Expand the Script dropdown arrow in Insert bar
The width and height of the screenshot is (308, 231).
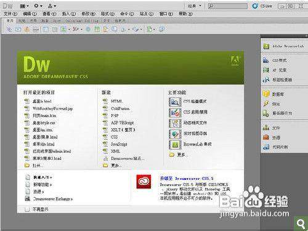pyautogui.click(x=141, y=30)
